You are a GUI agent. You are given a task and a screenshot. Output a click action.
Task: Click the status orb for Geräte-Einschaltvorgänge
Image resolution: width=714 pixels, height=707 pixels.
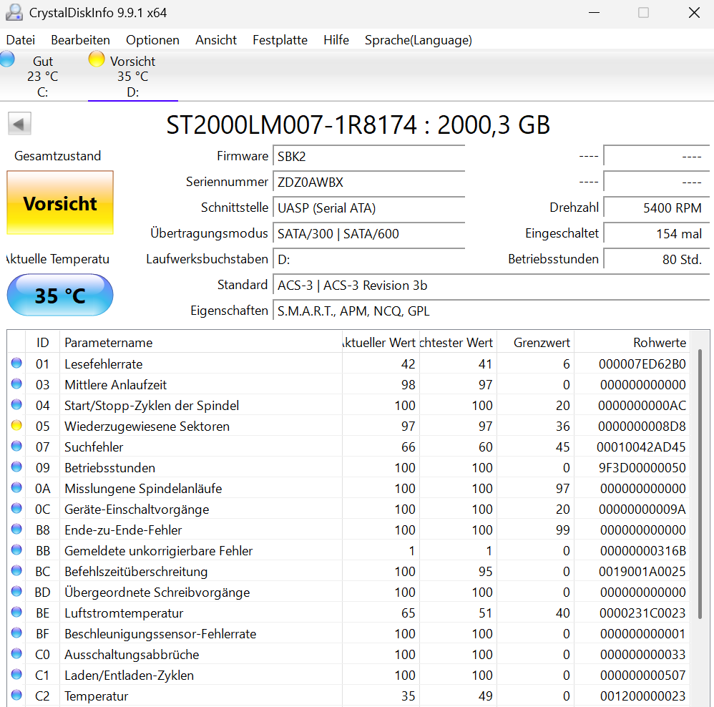tap(16, 508)
